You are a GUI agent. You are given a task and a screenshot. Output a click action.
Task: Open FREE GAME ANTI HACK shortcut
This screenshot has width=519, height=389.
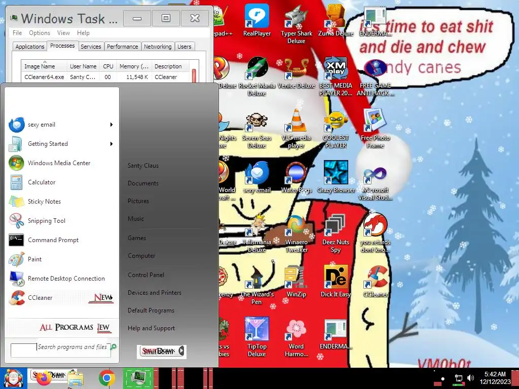[x=375, y=76]
